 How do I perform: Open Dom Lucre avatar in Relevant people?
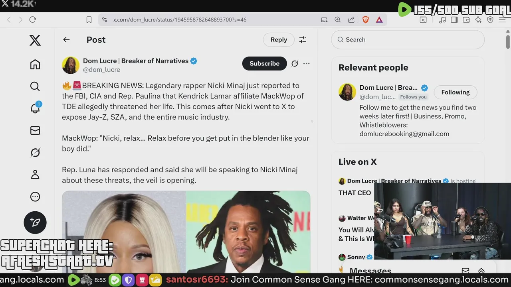tap(347, 92)
